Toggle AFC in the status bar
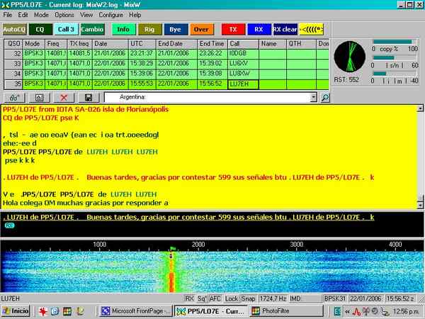This screenshot has width=425, height=319. [215, 298]
